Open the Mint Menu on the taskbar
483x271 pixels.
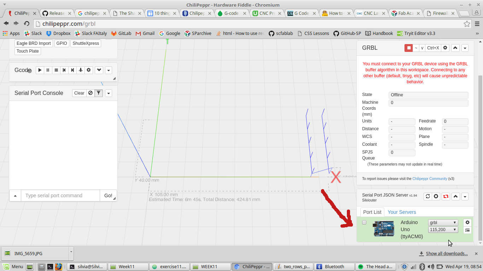13,267
